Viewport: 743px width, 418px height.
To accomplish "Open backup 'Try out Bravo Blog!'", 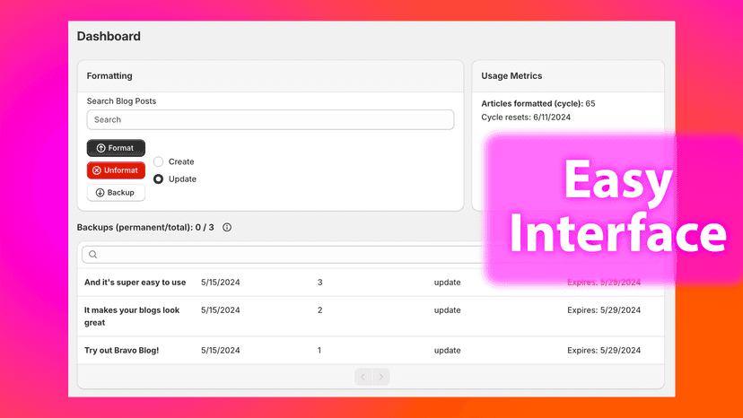I will 121,350.
